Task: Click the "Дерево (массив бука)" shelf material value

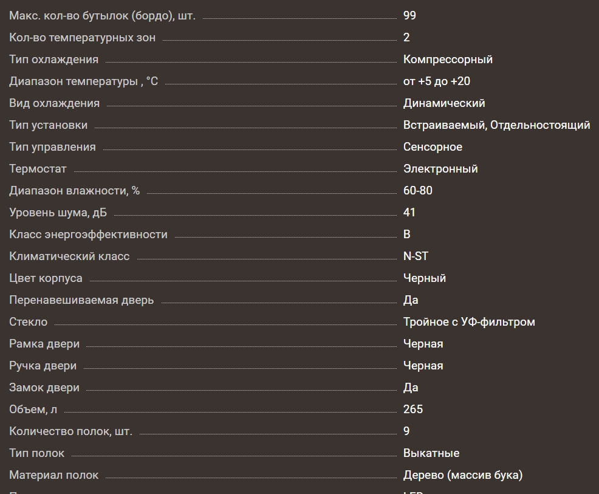Action: click(x=463, y=475)
